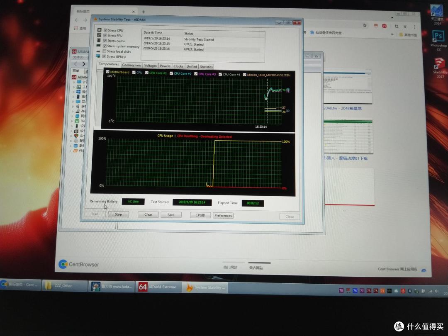Click the Stress FPU icon
Image resolution: width=448 pixels, height=336 pixels.
(99, 35)
